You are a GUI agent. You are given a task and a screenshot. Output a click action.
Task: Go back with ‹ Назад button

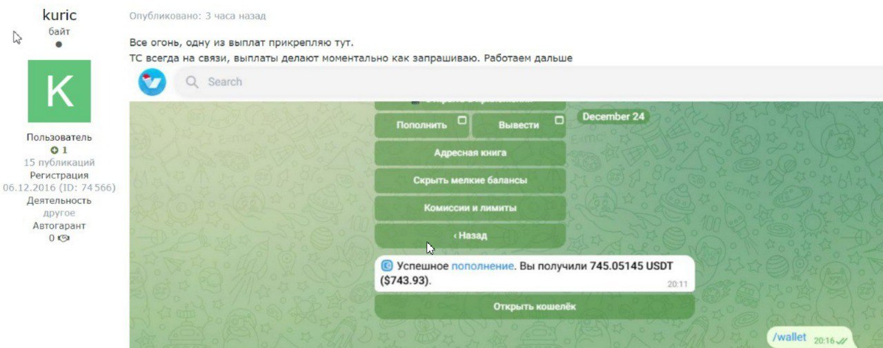(x=470, y=236)
